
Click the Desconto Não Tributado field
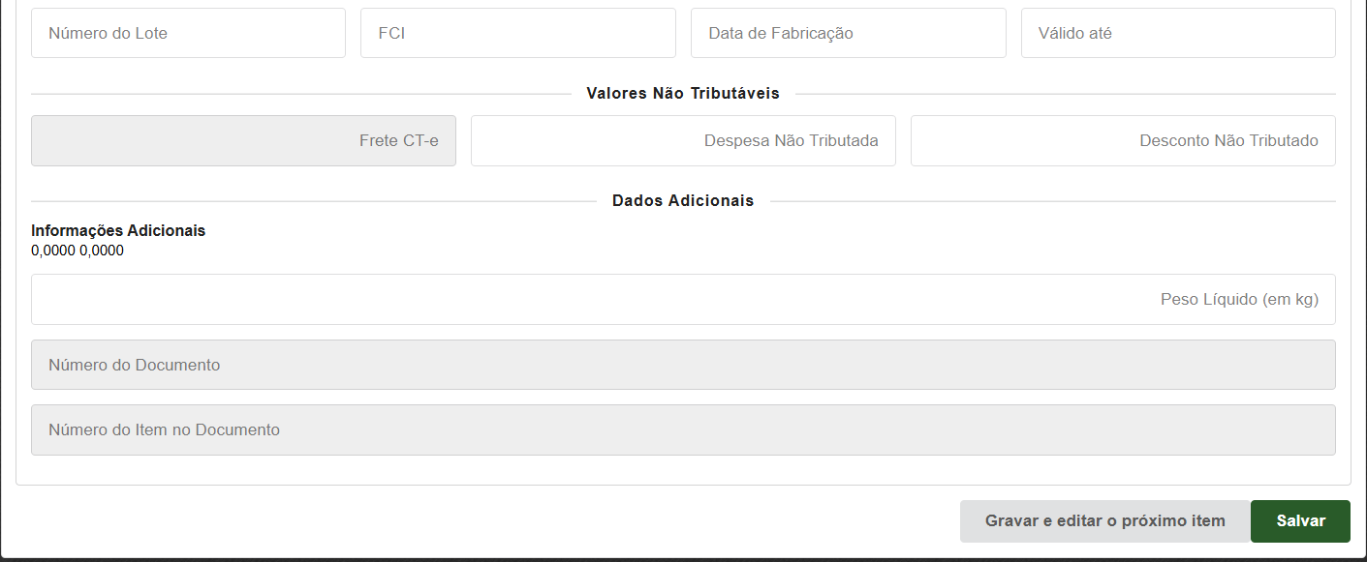click(x=1123, y=141)
